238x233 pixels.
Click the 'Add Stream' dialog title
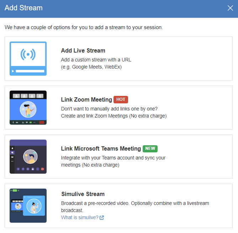pos(23,8)
